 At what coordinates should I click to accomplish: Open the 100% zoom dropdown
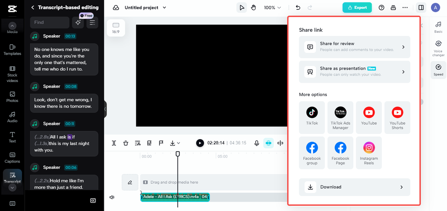tap(272, 8)
